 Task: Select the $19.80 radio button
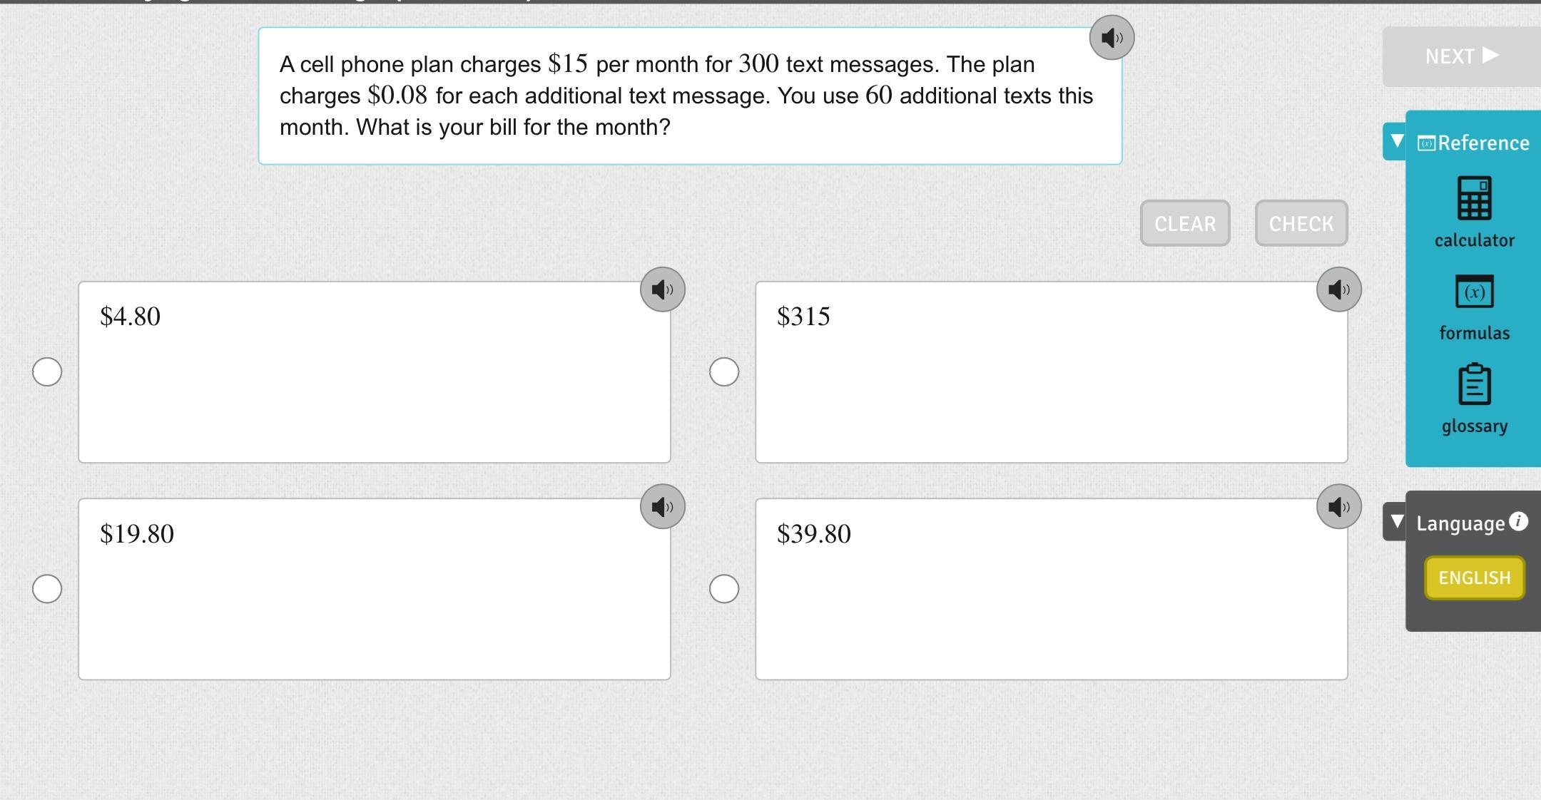[x=47, y=589]
